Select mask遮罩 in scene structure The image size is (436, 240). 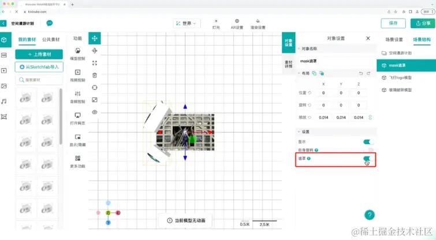coord(406,65)
